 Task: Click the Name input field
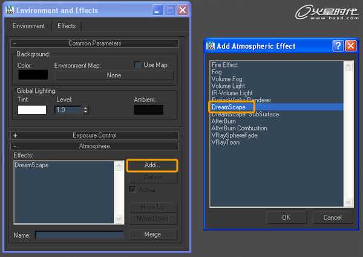(x=79, y=235)
